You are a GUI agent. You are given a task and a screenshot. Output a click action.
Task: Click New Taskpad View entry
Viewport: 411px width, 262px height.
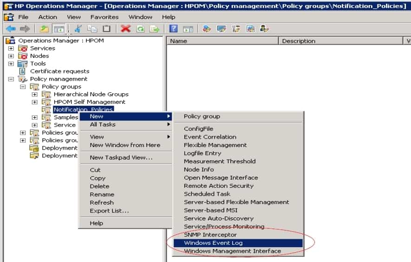(x=126, y=158)
